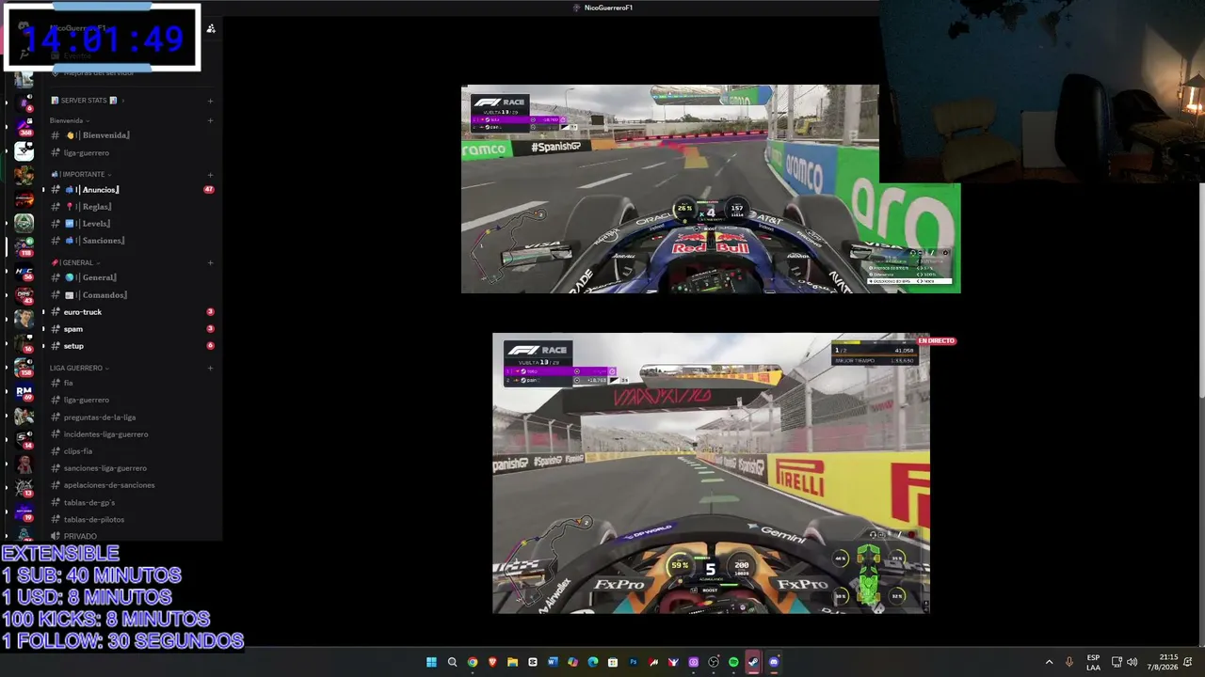Image resolution: width=1205 pixels, height=677 pixels.
Task: Open the system volume control
Action: (1132, 662)
